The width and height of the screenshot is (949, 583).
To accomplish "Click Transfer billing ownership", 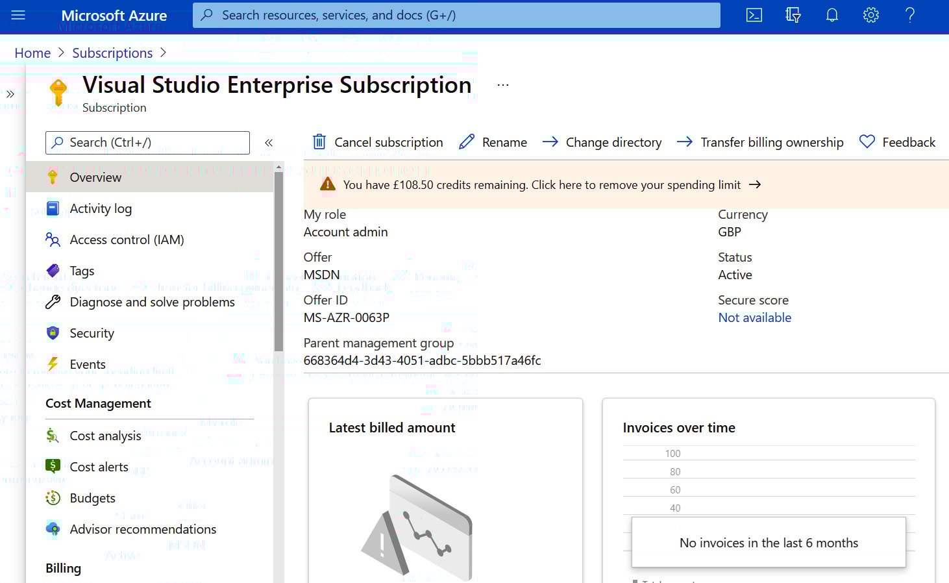I will (x=760, y=142).
